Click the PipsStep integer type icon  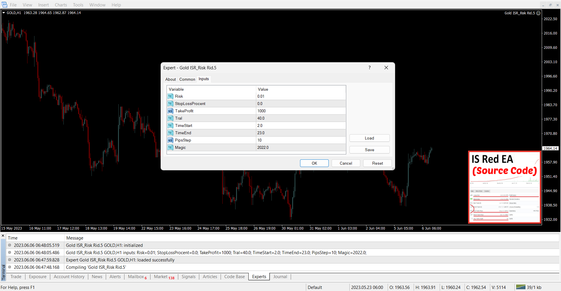click(x=170, y=140)
